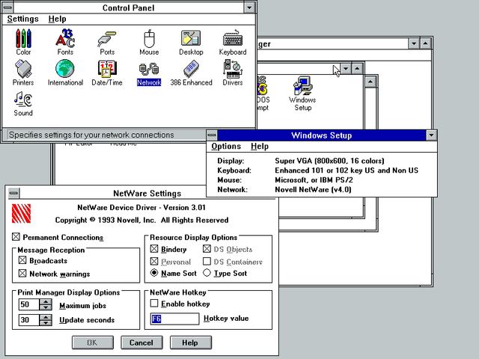
Task: Toggle Permanent Connections checkbox
Action: coord(16,237)
